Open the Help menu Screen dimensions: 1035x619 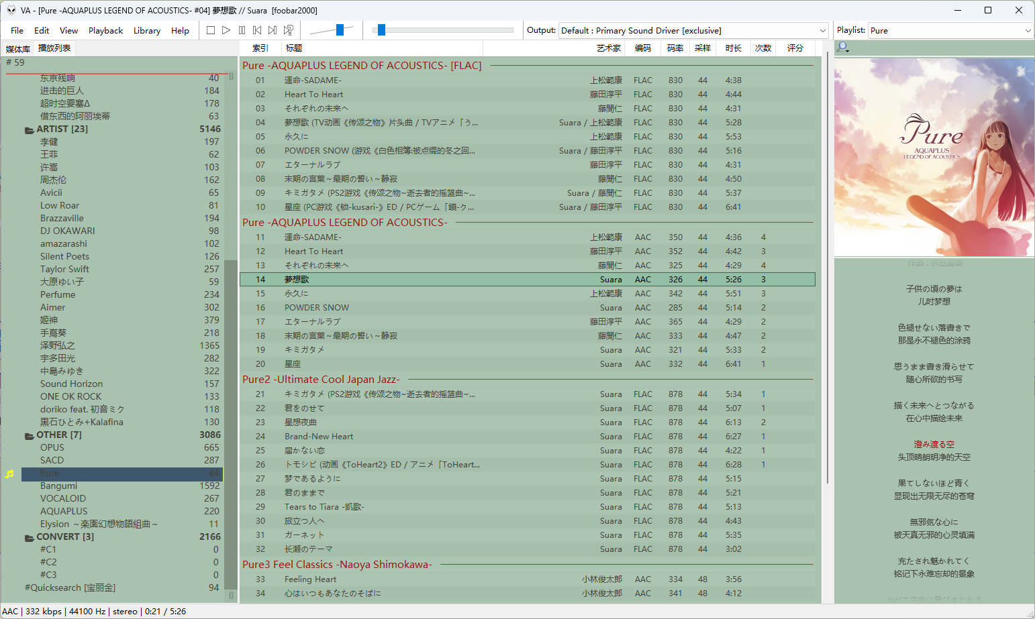(180, 30)
